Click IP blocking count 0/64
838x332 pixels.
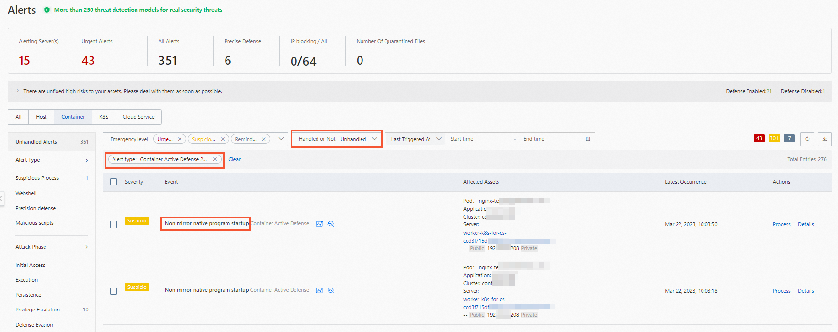(303, 61)
